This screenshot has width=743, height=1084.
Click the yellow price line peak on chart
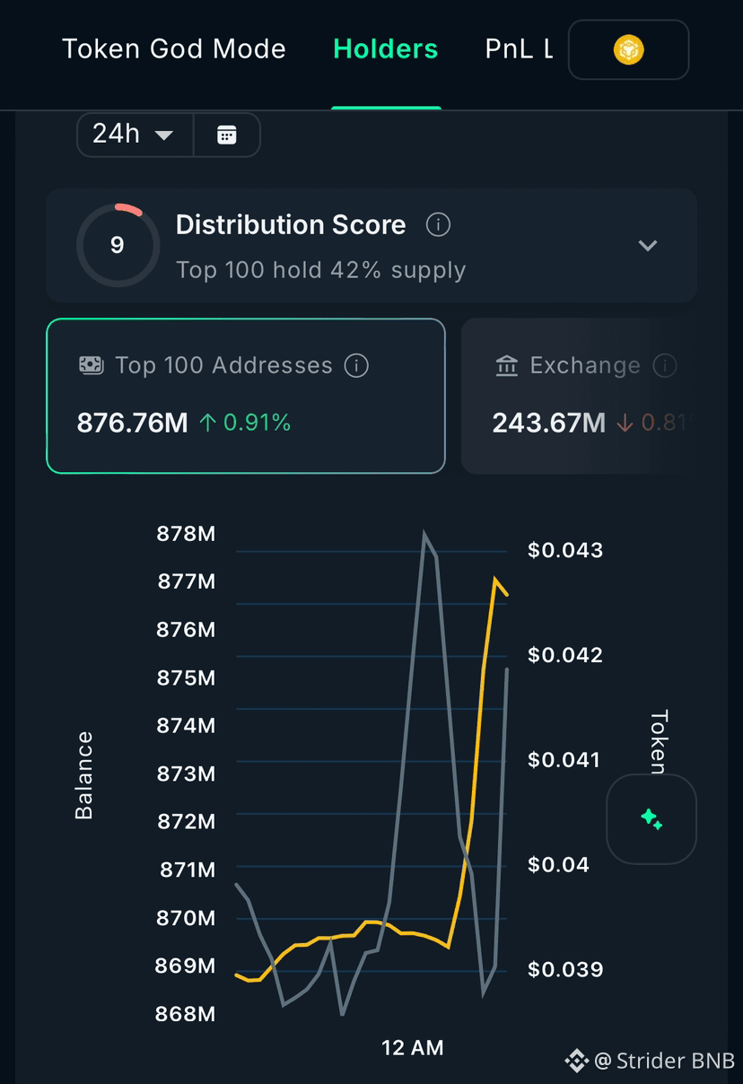[494, 579]
